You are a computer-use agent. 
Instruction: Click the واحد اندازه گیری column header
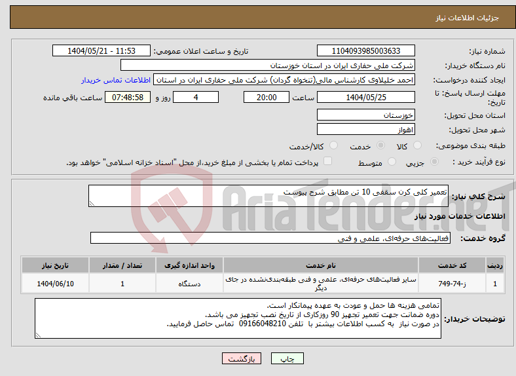pyautogui.click(x=189, y=265)
